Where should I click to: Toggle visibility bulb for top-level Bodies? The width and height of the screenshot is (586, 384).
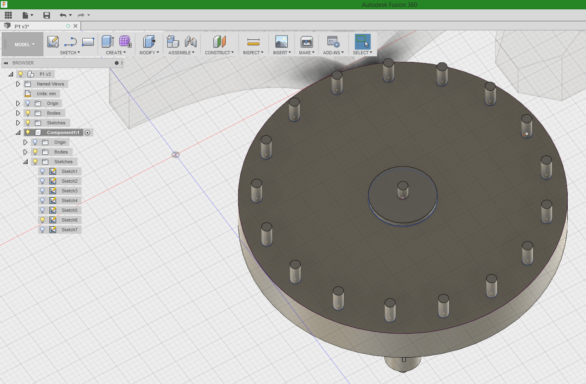click(28, 113)
